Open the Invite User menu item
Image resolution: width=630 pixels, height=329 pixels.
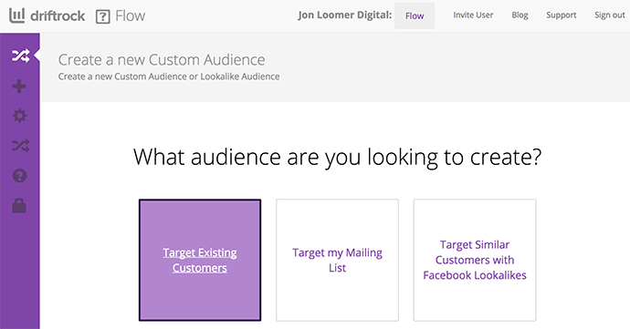point(473,15)
